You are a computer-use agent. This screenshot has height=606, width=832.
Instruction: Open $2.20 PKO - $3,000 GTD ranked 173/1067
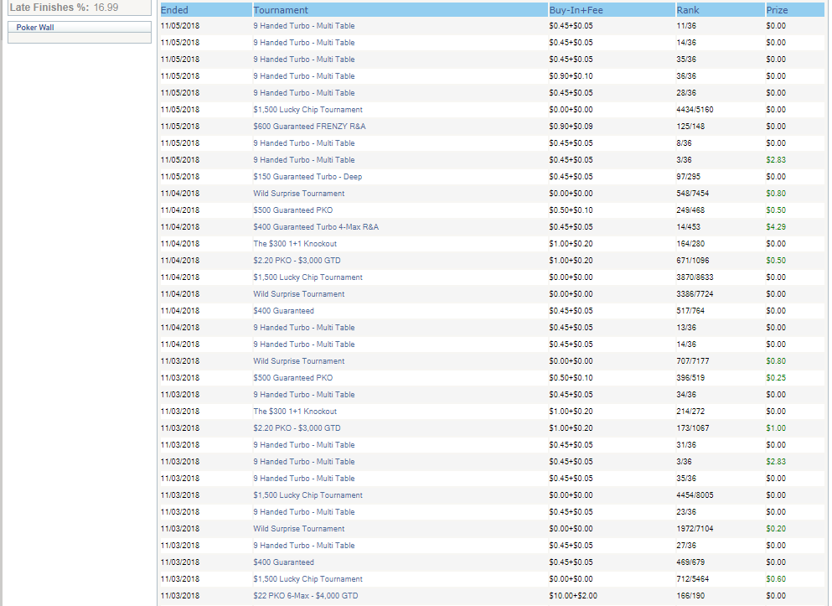click(x=297, y=428)
